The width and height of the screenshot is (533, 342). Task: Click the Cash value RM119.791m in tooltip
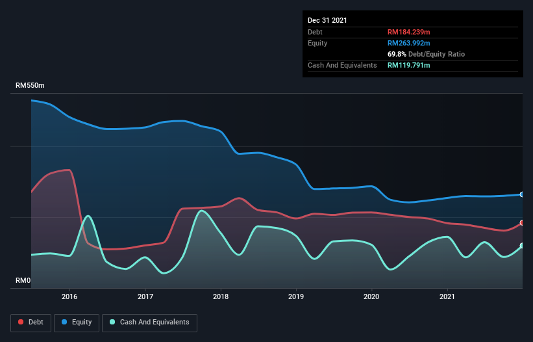click(x=408, y=65)
